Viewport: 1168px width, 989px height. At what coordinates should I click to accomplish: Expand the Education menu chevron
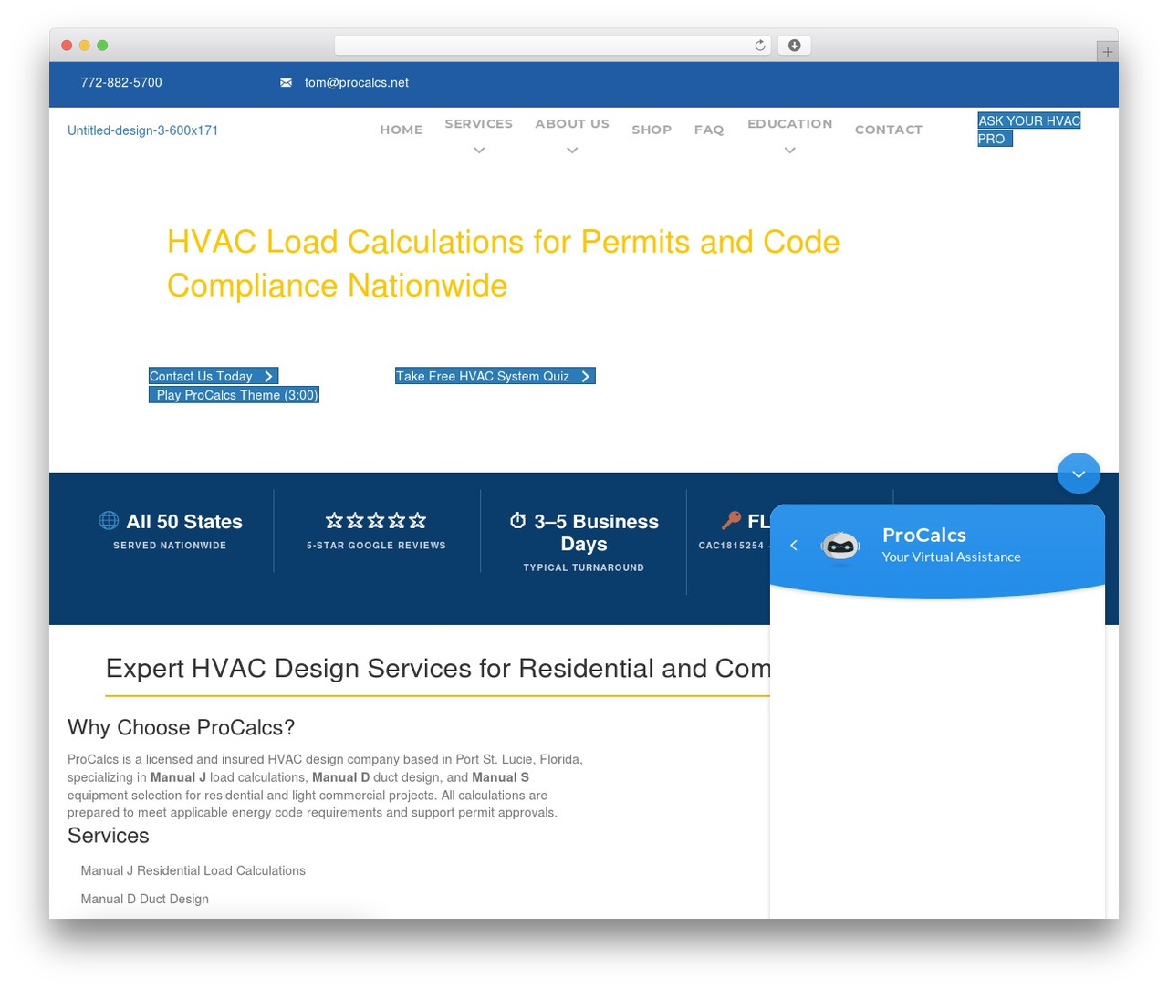click(790, 151)
